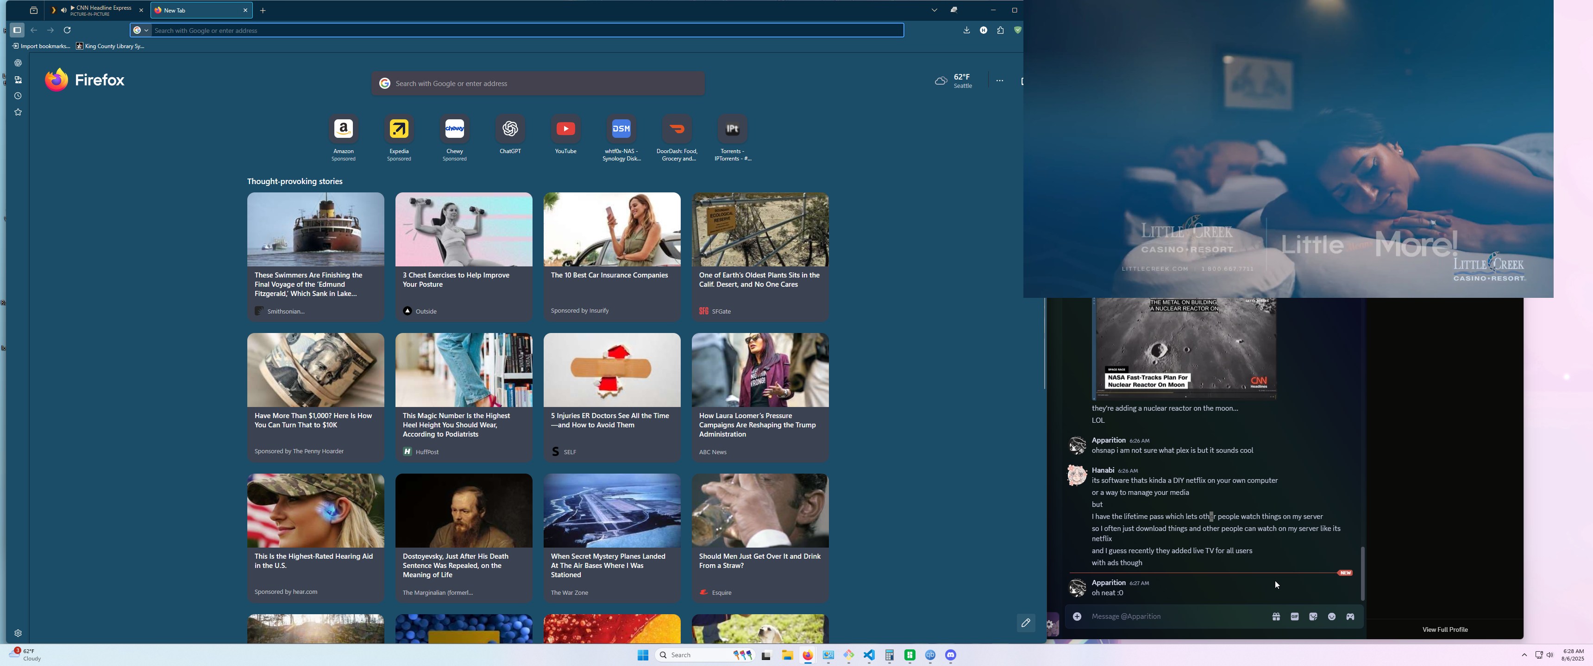
Task: Open the sticker picker in Discord
Action: (1313, 617)
